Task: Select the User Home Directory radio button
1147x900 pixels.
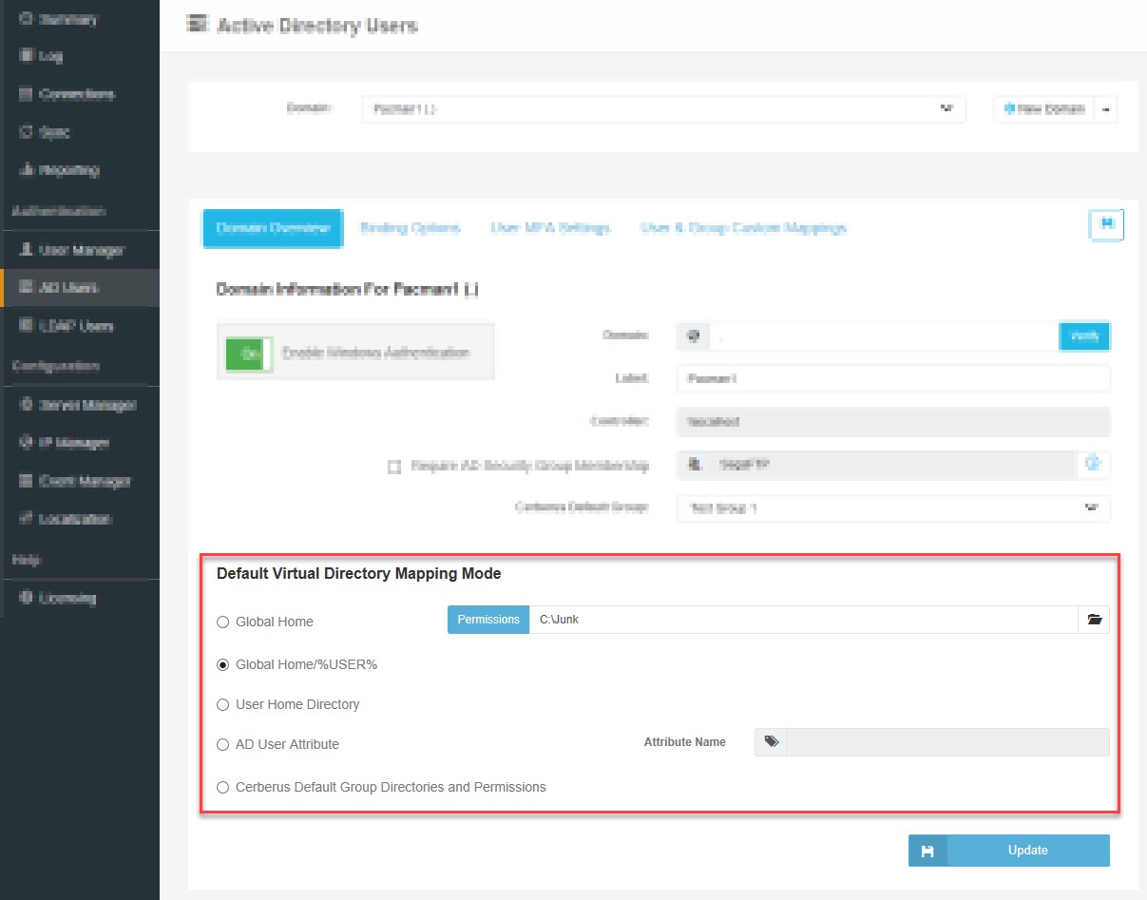Action: point(222,704)
